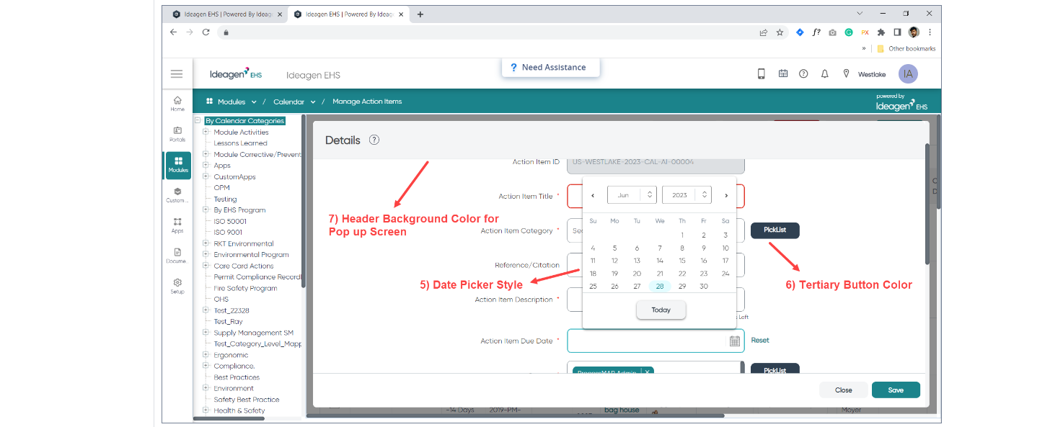Open the Modules sidebar item

coord(178,165)
